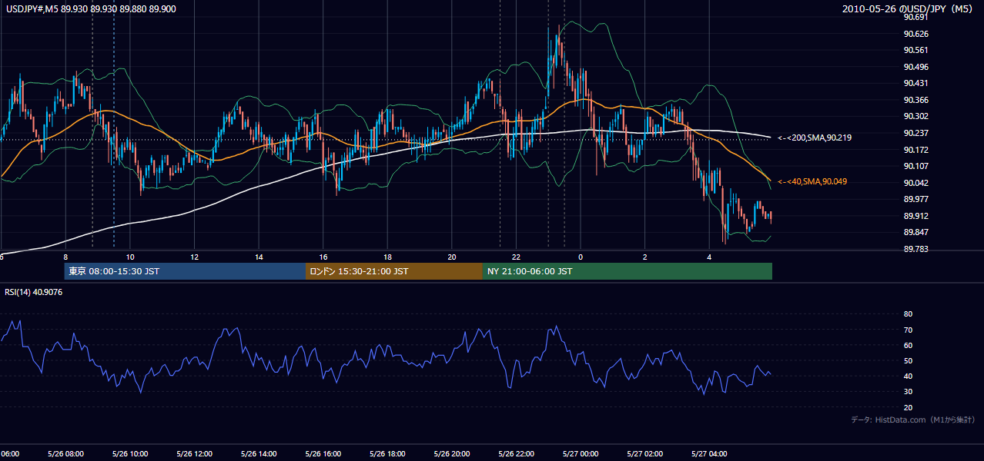Click price axis value 89.783
Viewport: 984px width, 461px height.
915,249
